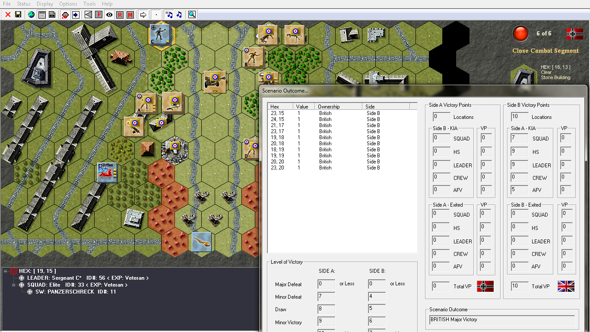Select the 23, 20 hex row
The width and height of the screenshot is (590, 332).
coord(342,168)
